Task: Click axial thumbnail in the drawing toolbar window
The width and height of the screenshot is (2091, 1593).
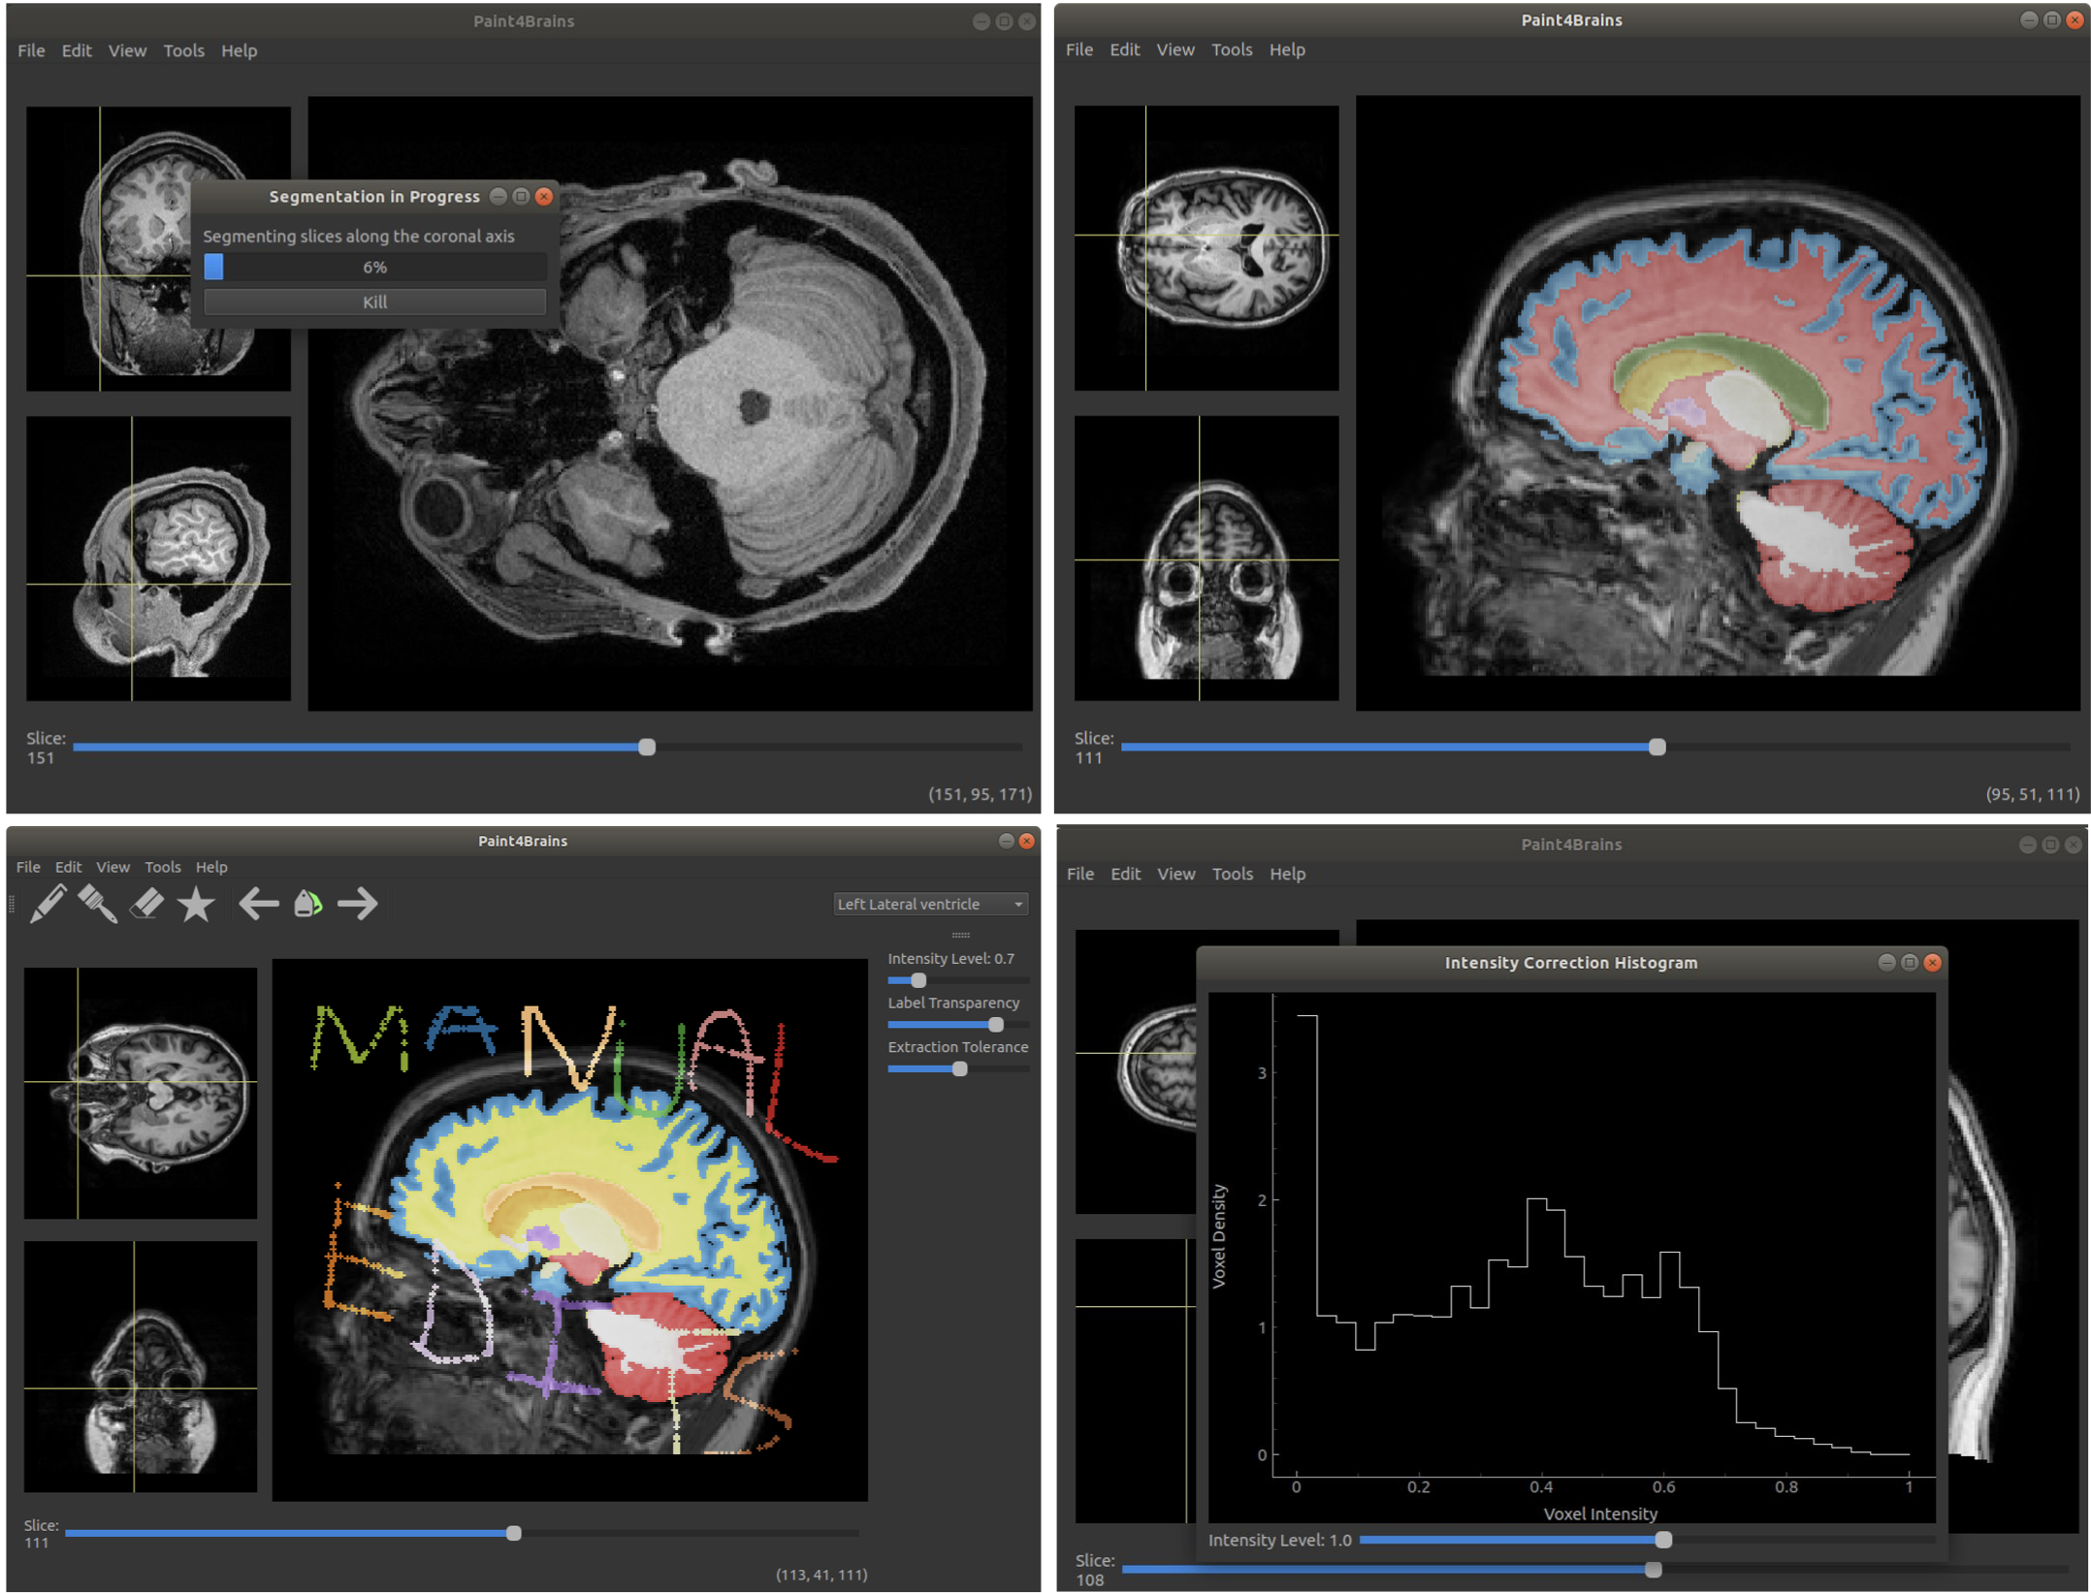Action: click(x=141, y=1093)
